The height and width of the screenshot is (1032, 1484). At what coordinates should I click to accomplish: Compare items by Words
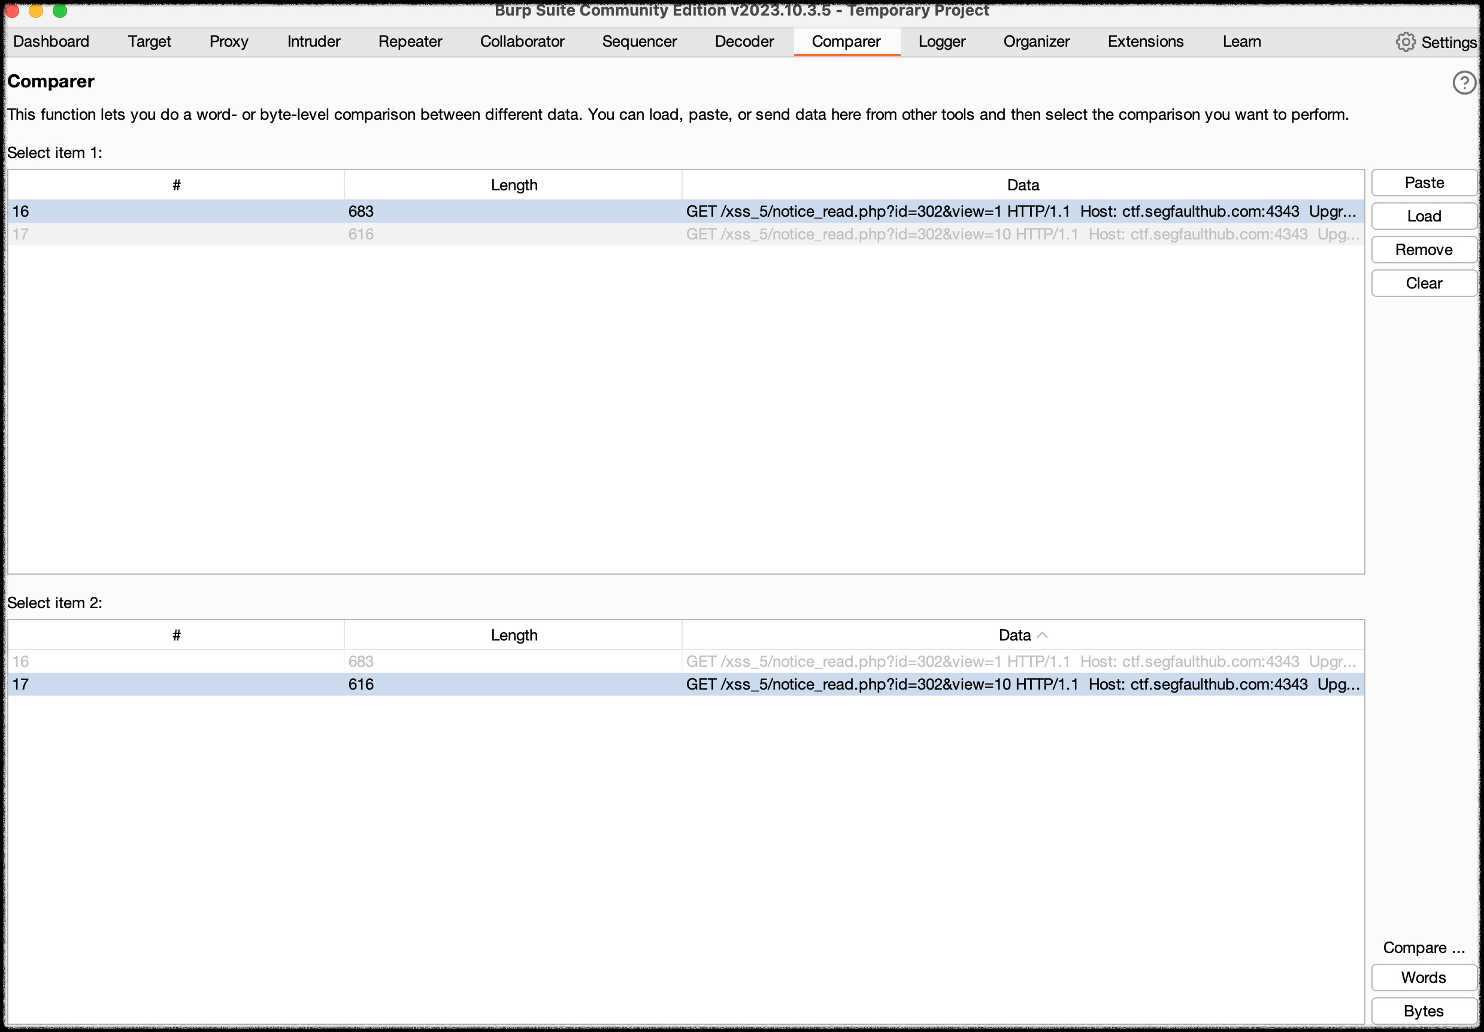click(x=1424, y=978)
